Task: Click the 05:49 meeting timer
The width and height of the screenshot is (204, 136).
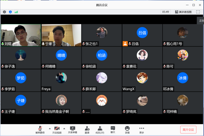Action: tap(165, 12)
